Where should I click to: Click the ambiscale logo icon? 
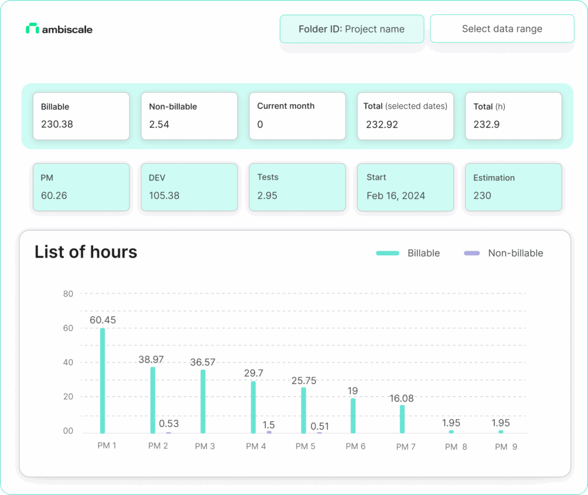(32, 29)
